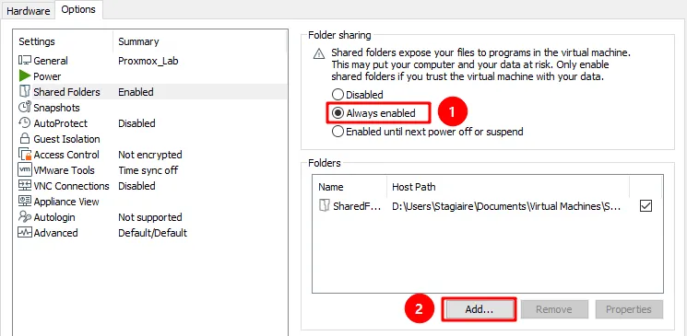Click the Not supported summary value
Viewport: 687px width, 336px height.
click(149, 217)
